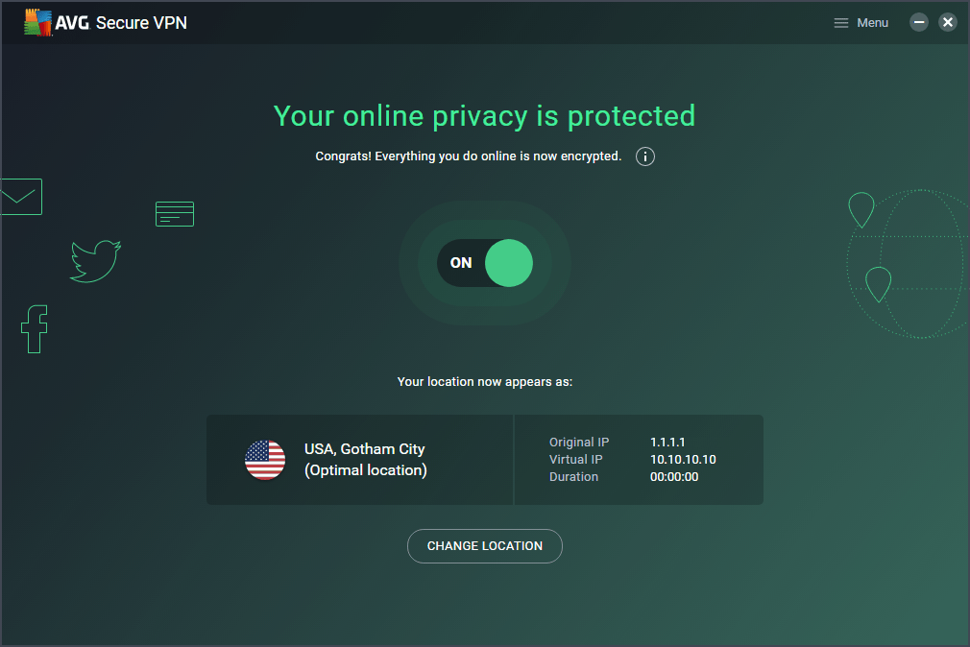
Task: Click the Facebook icon on the left edge
Action: coord(35,328)
